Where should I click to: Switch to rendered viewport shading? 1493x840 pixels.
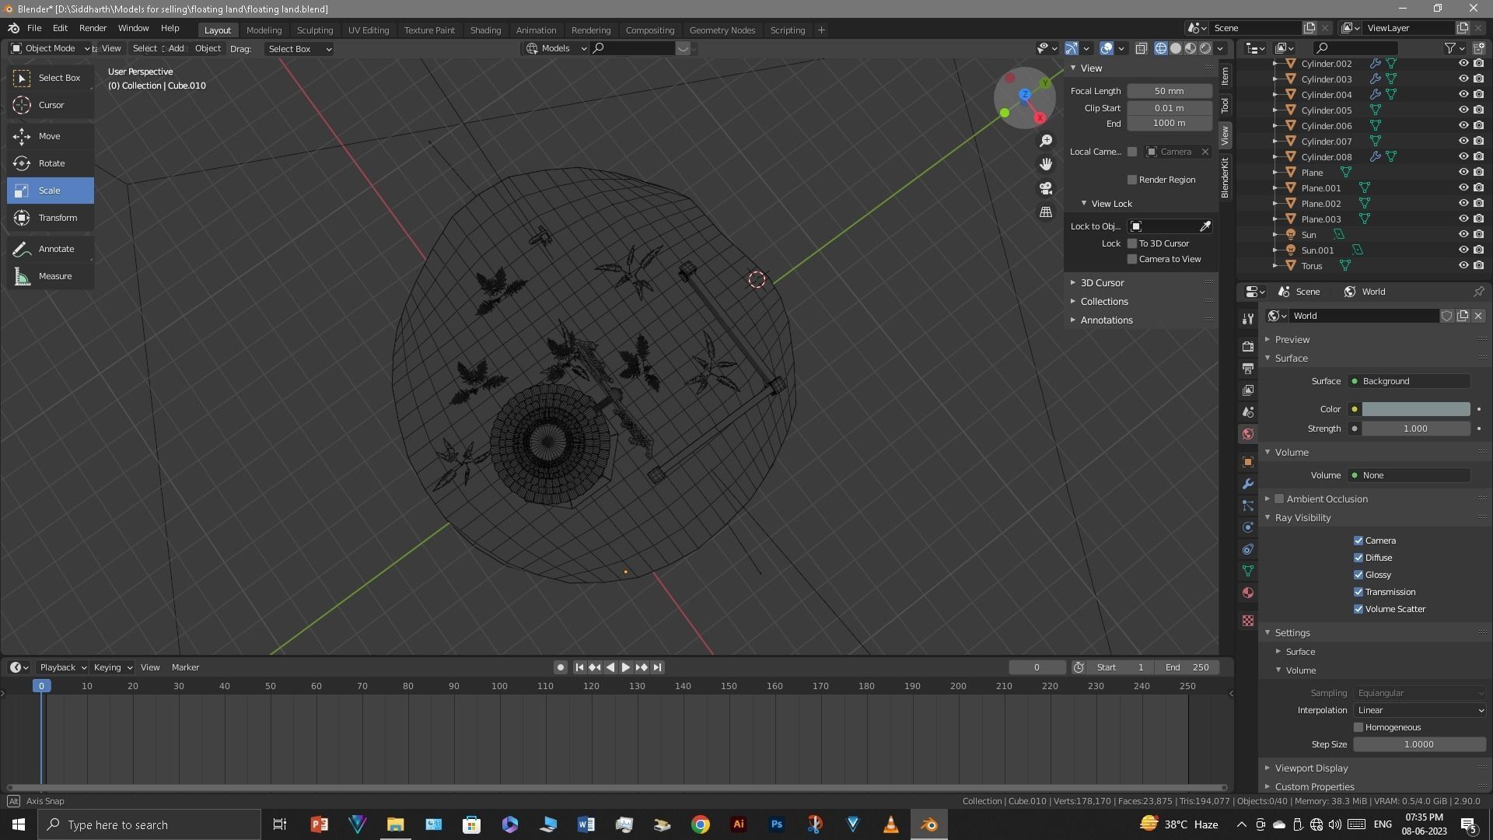(1205, 48)
